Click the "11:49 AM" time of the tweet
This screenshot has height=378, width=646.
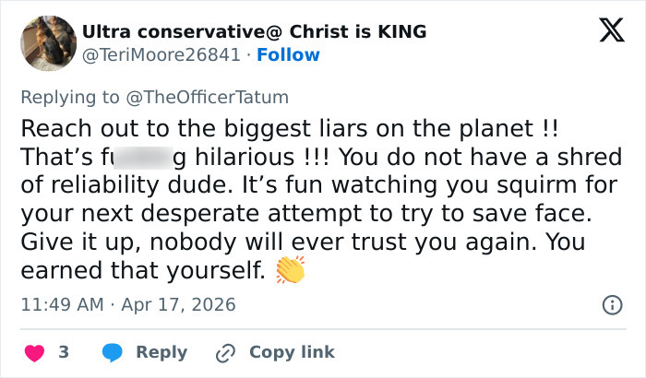tap(62, 304)
